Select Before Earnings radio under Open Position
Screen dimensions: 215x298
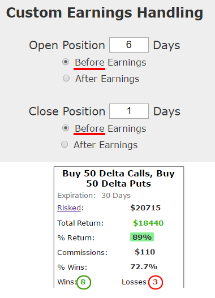pyautogui.click(x=66, y=62)
